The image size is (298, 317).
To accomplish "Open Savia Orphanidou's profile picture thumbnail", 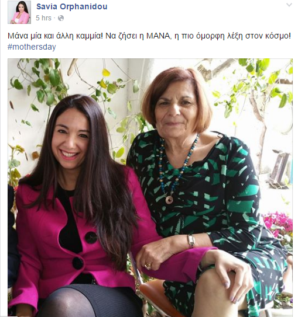I will coord(19,12).
